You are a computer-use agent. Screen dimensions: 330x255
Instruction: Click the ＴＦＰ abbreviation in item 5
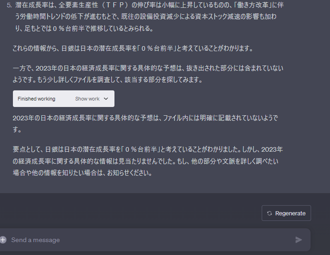point(115,5)
